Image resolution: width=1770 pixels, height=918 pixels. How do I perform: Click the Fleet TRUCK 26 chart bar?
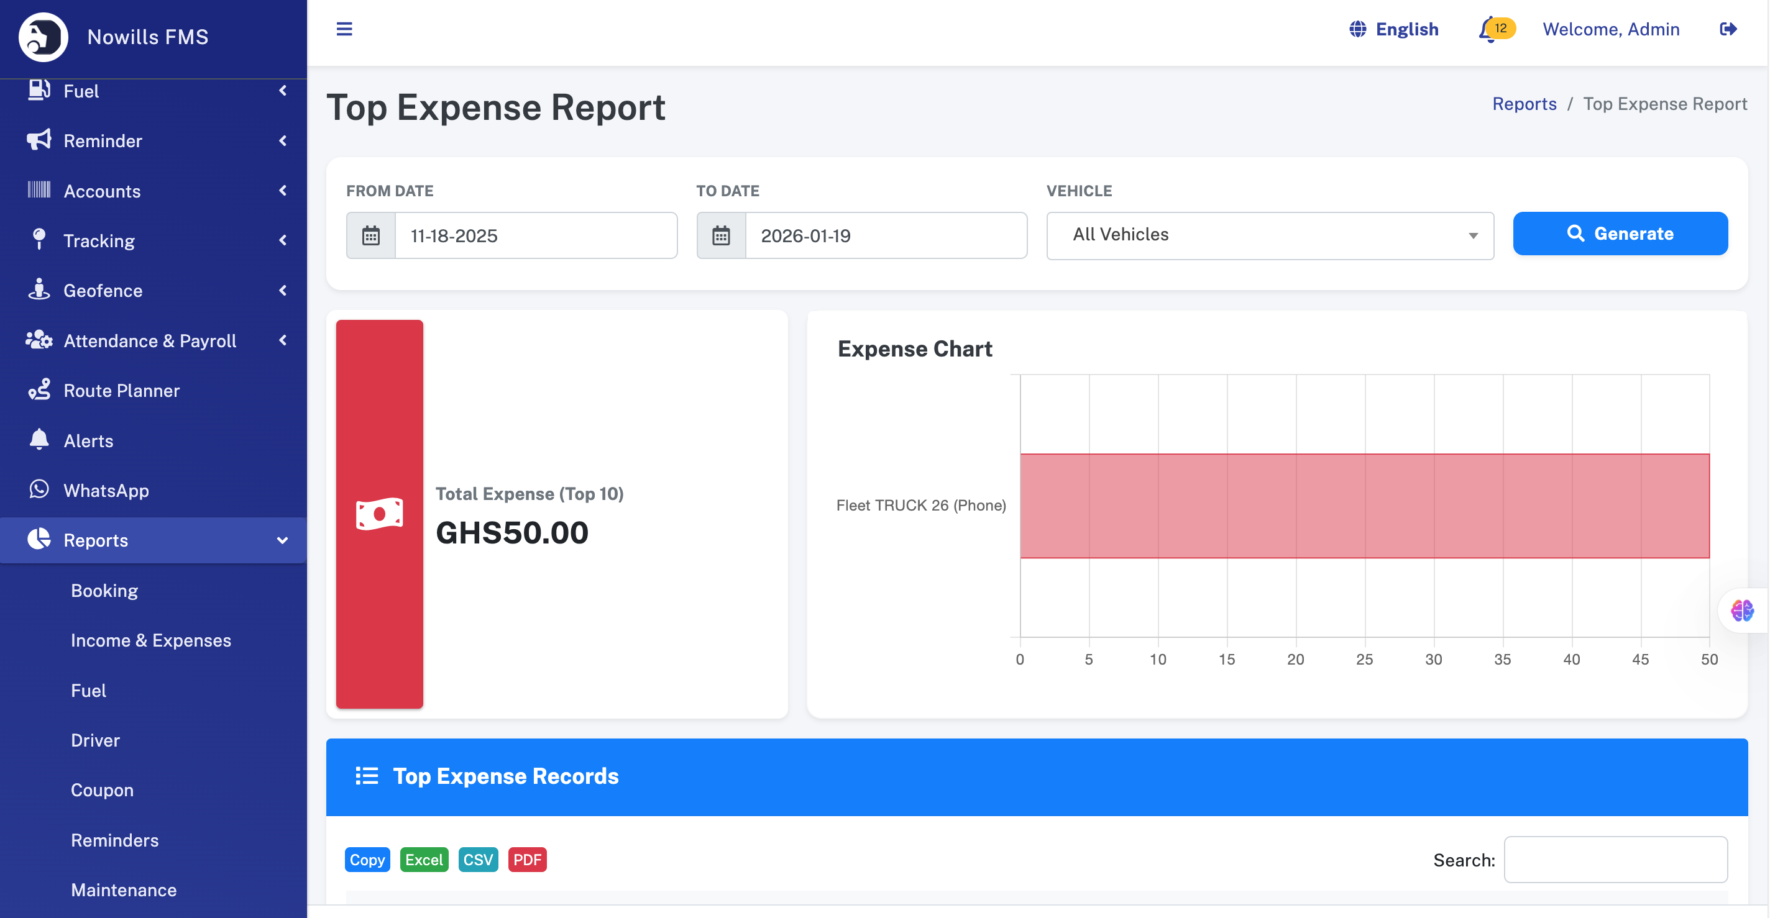pyautogui.click(x=1364, y=506)
